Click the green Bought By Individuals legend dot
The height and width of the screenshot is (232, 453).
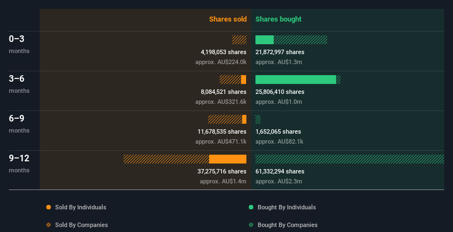tap(251, 207)
